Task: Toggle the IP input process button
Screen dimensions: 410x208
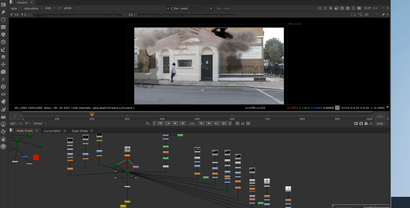Action: point(60,8)
